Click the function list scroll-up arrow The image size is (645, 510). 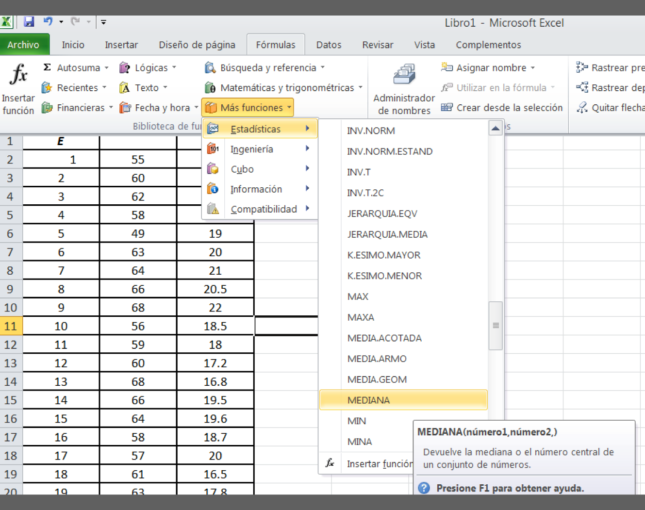[496, 129]
